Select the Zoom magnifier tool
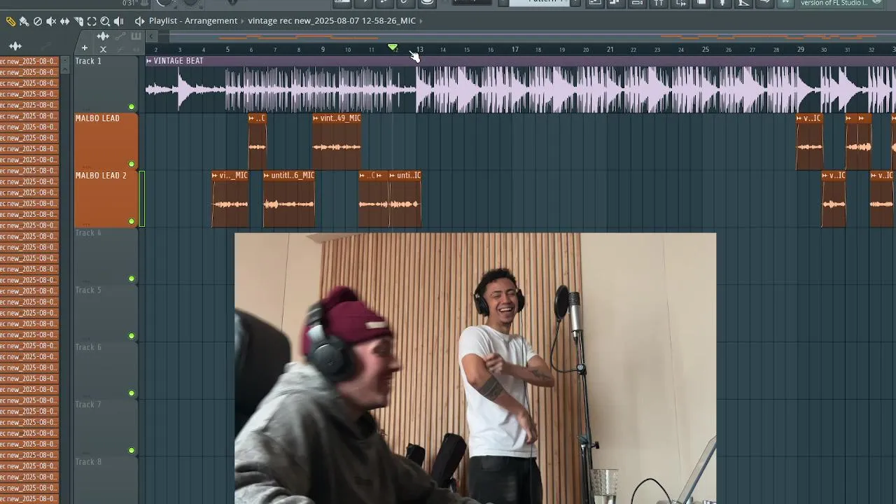Viewport: 896px width, 504px height. coord(105,21)
